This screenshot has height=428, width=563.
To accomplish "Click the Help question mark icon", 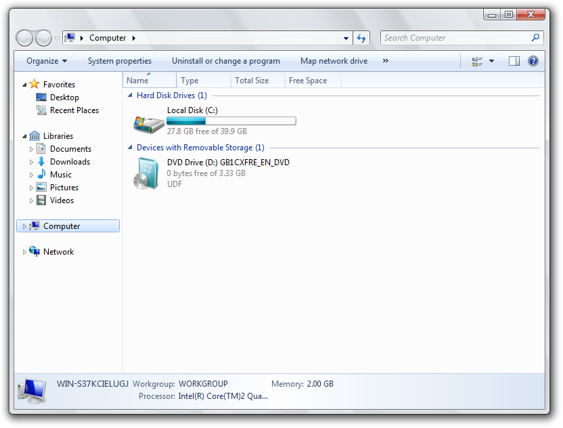I will coord(533,61).
